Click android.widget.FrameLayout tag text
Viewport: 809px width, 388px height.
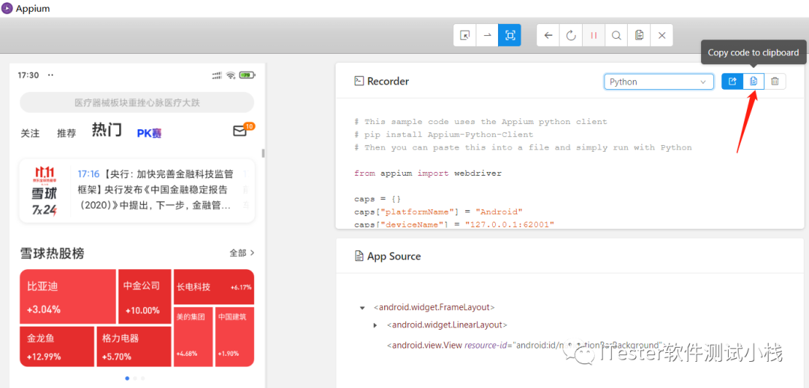pos(434,307)
